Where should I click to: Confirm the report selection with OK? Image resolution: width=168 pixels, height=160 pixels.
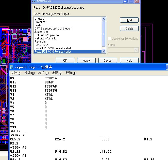coord(65,61)
